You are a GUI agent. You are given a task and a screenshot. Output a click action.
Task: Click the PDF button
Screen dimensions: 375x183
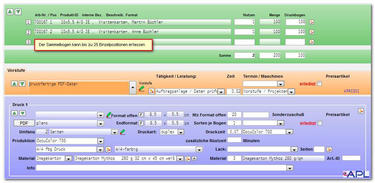point(24,123)
